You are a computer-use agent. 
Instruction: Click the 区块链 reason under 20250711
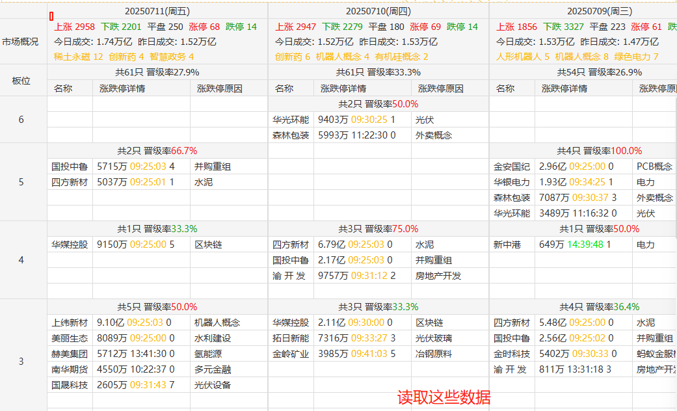208,245
